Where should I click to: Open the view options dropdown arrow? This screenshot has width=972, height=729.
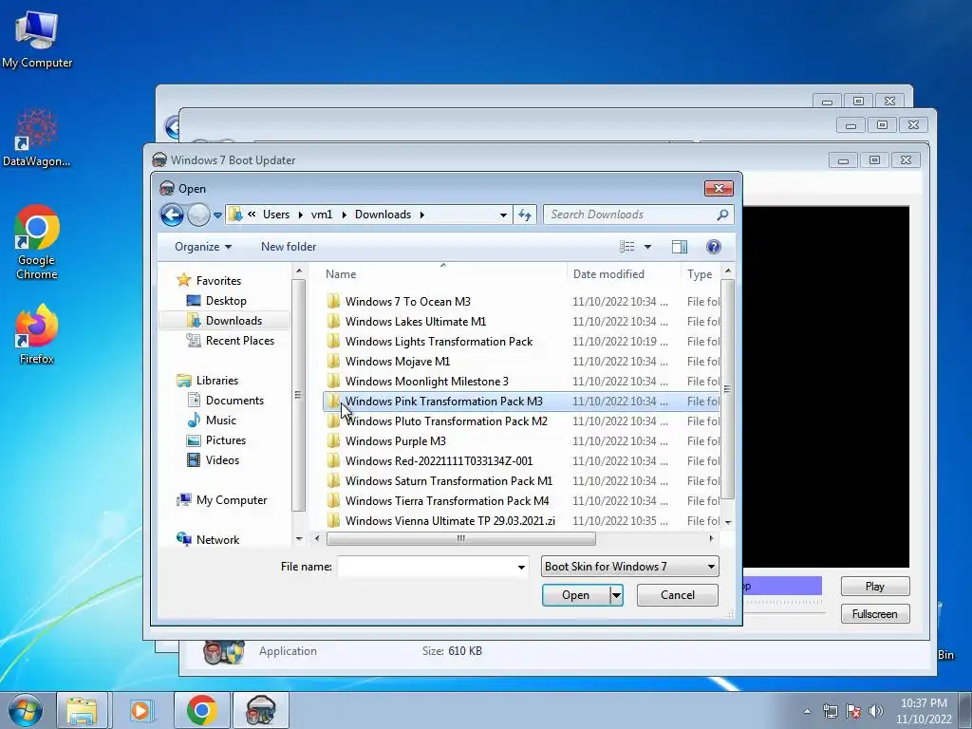point(647,247)
